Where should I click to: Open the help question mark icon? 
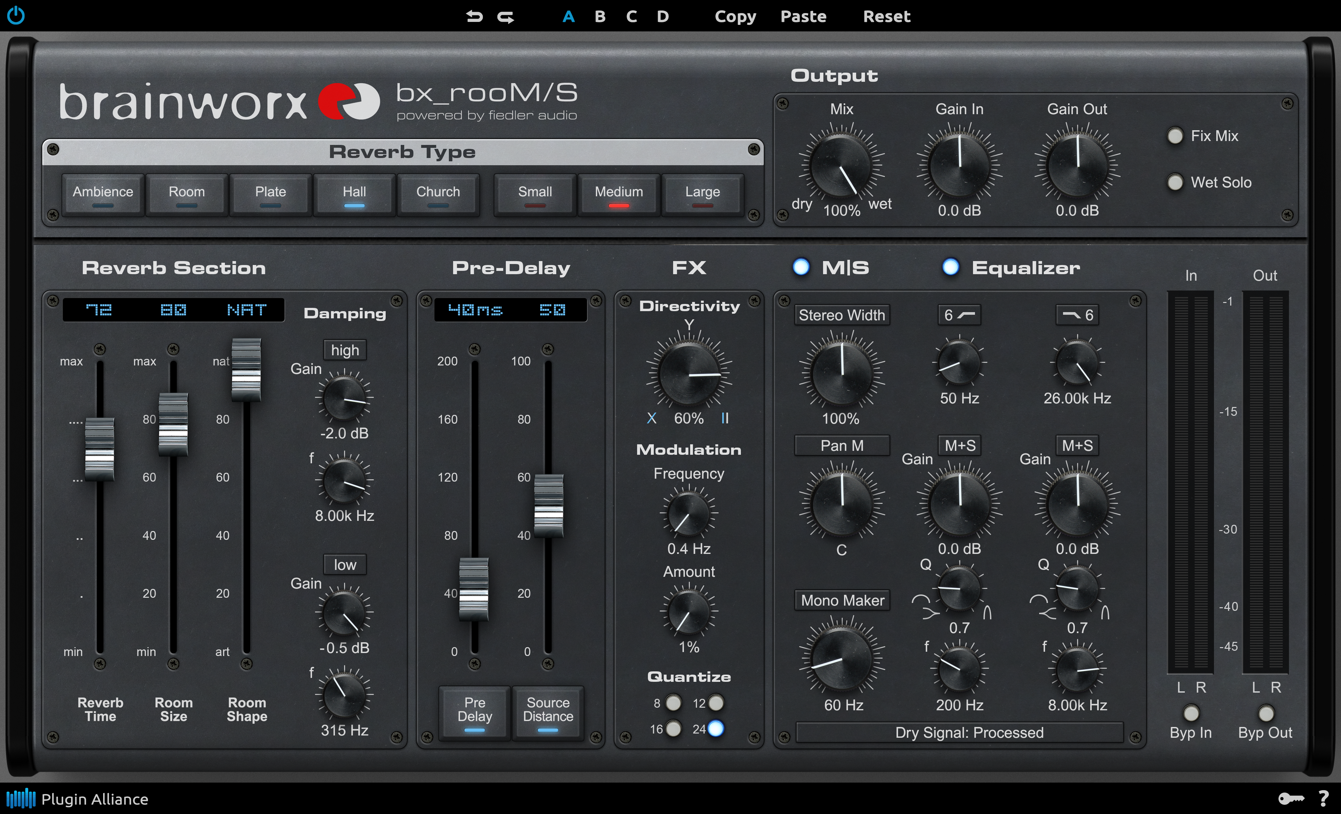(1324, 798)
